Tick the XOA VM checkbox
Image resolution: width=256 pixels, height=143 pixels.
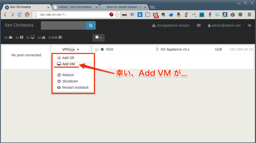tap(97, 50)
